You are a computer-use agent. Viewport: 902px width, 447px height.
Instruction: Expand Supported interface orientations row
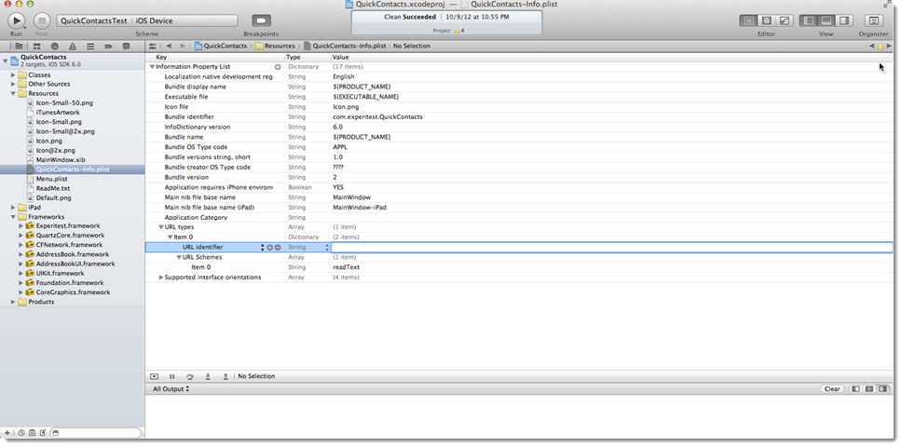coord(160,278)
